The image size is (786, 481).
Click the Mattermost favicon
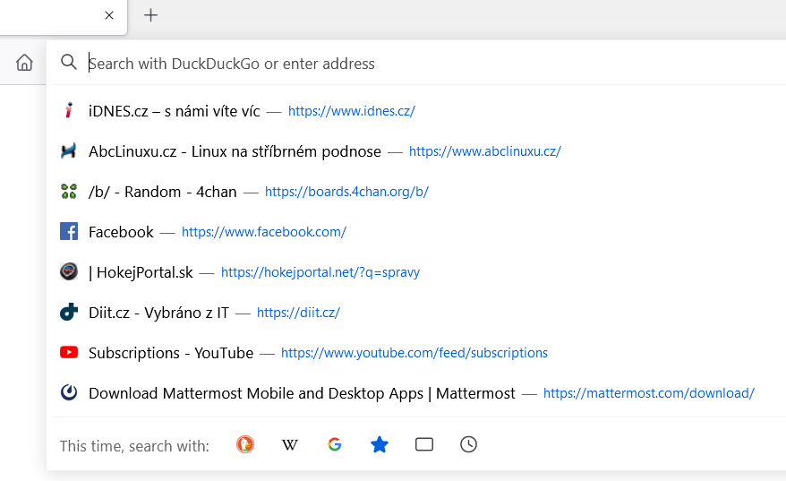pos(69,392)
